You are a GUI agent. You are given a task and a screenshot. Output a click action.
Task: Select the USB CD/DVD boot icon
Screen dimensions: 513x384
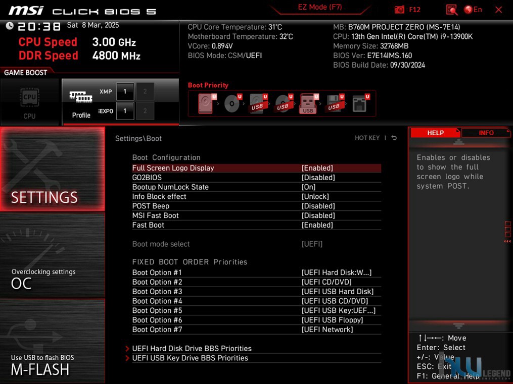click(x=284, y=103)
